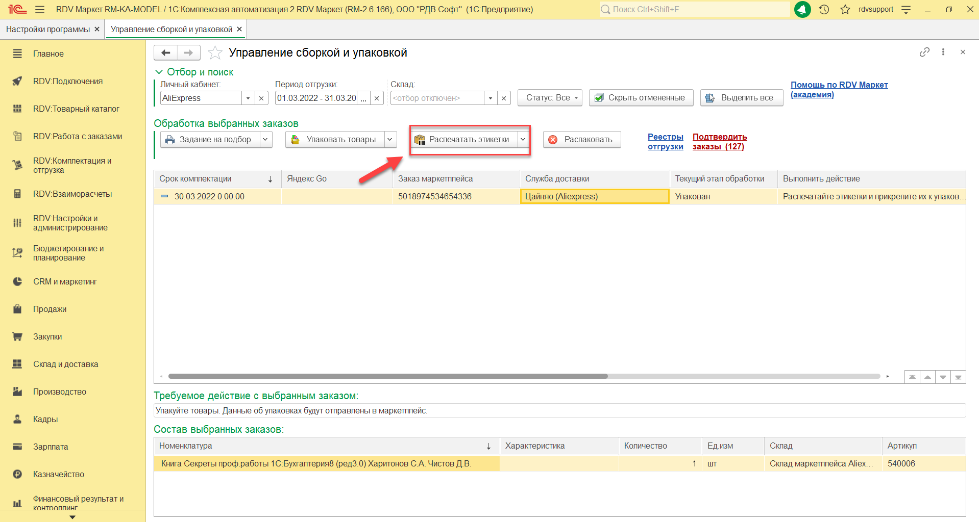Open RDV:Подключения section in the sidebar

coord(67,81)
